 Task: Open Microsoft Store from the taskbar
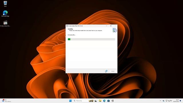tap(108, 101)
